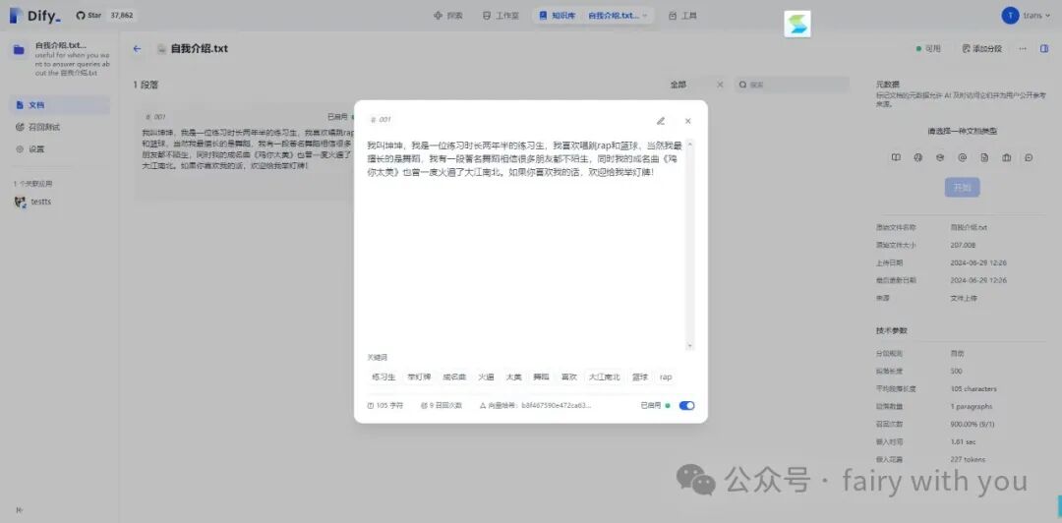This screenshot has width=1062, height=523.
Task: Click scroll-down arrow of dialog text area
Action: 690,345
